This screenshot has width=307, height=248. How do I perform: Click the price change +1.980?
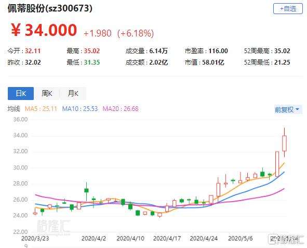point(98,33)
